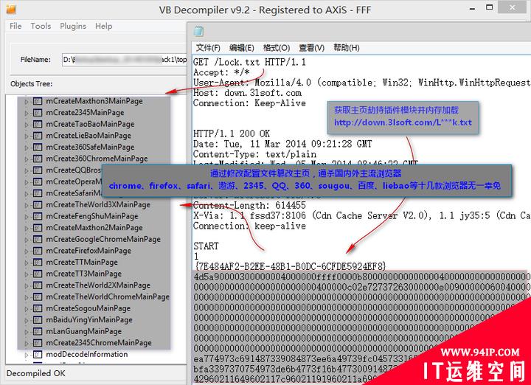This screenshot has width=531, height=385.
Task: Select the mCreate360ChromeMainPage tree label
Action: [x=97, y=159]
